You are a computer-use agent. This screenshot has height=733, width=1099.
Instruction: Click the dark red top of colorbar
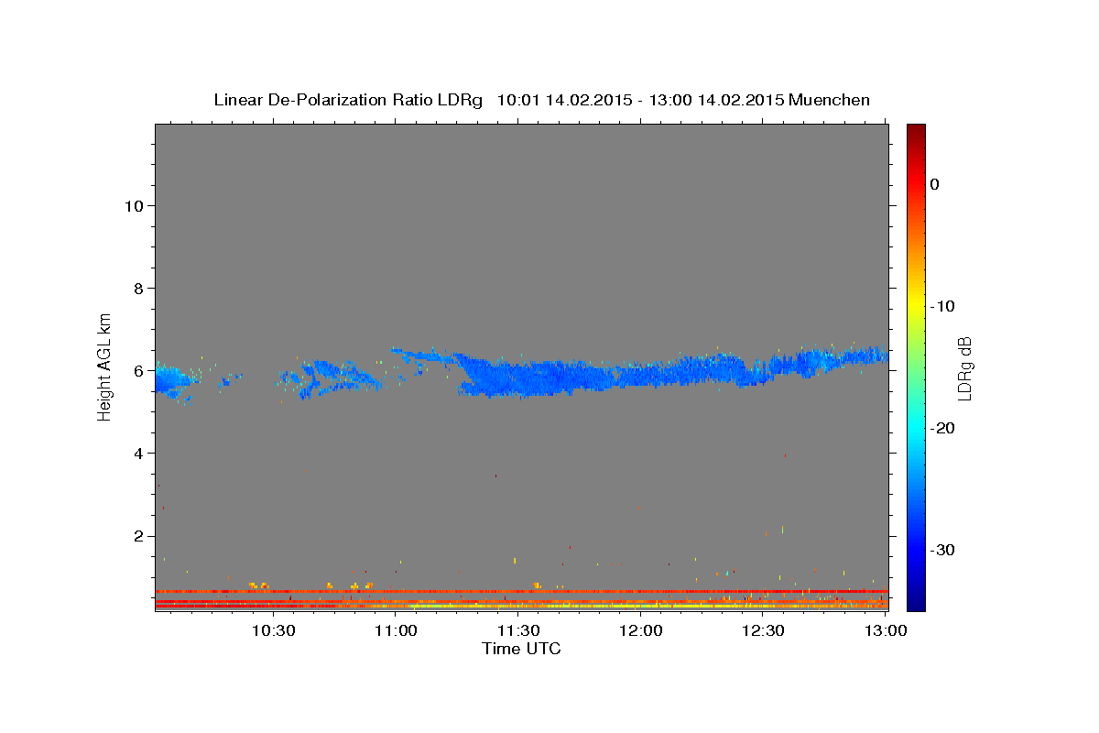click(916, 133)
